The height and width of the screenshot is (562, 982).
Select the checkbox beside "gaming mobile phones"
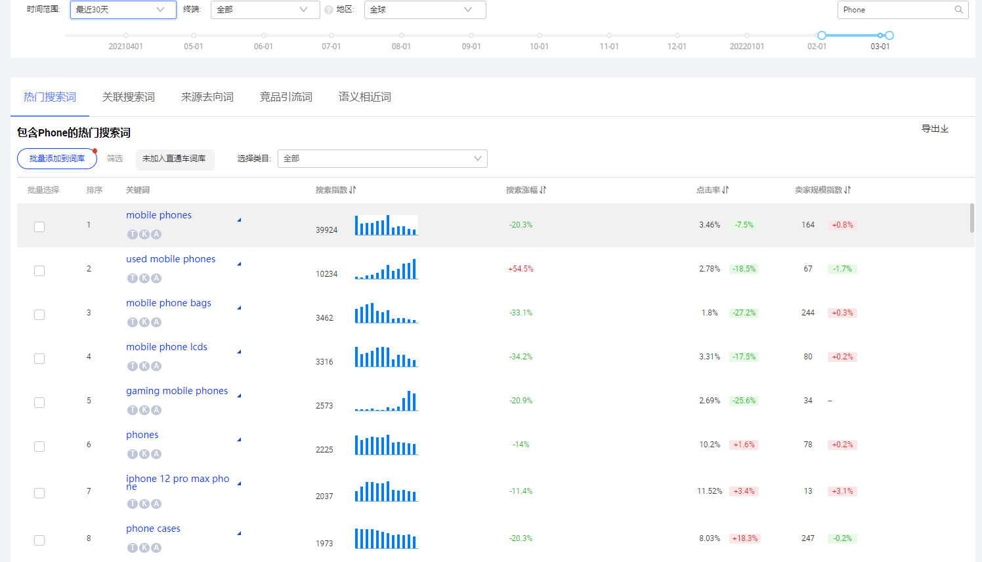39,402
